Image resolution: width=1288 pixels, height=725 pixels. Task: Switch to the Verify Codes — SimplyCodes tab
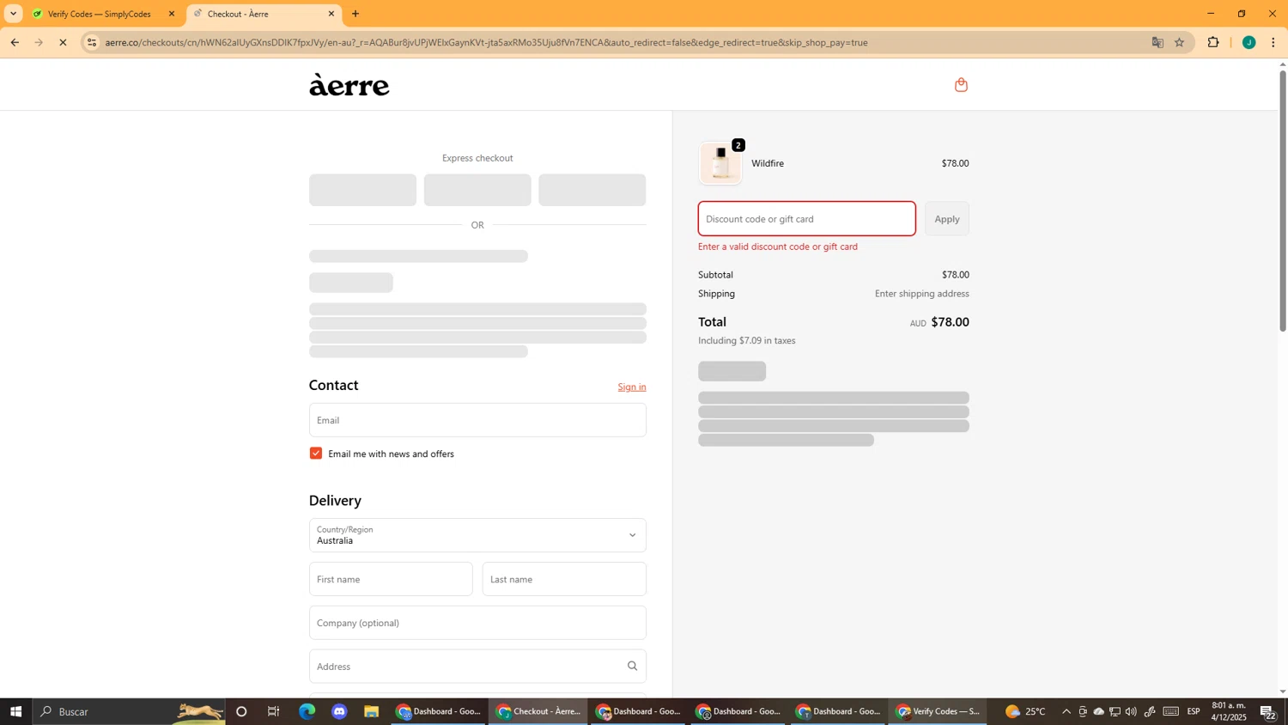click(x=100, y=14)
